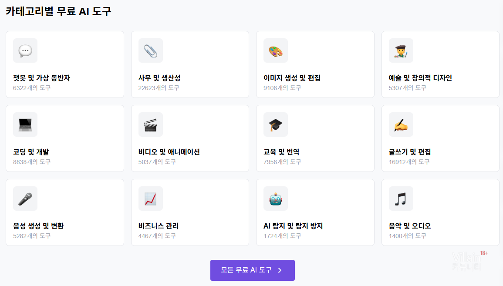Click the robot face AI detection icon
Screen dimensions: 503x286
(x=275, y=199)
